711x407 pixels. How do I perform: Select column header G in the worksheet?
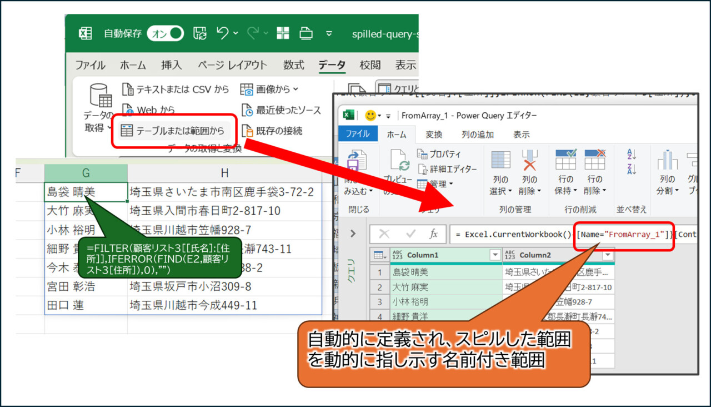[x=86, y=173]
